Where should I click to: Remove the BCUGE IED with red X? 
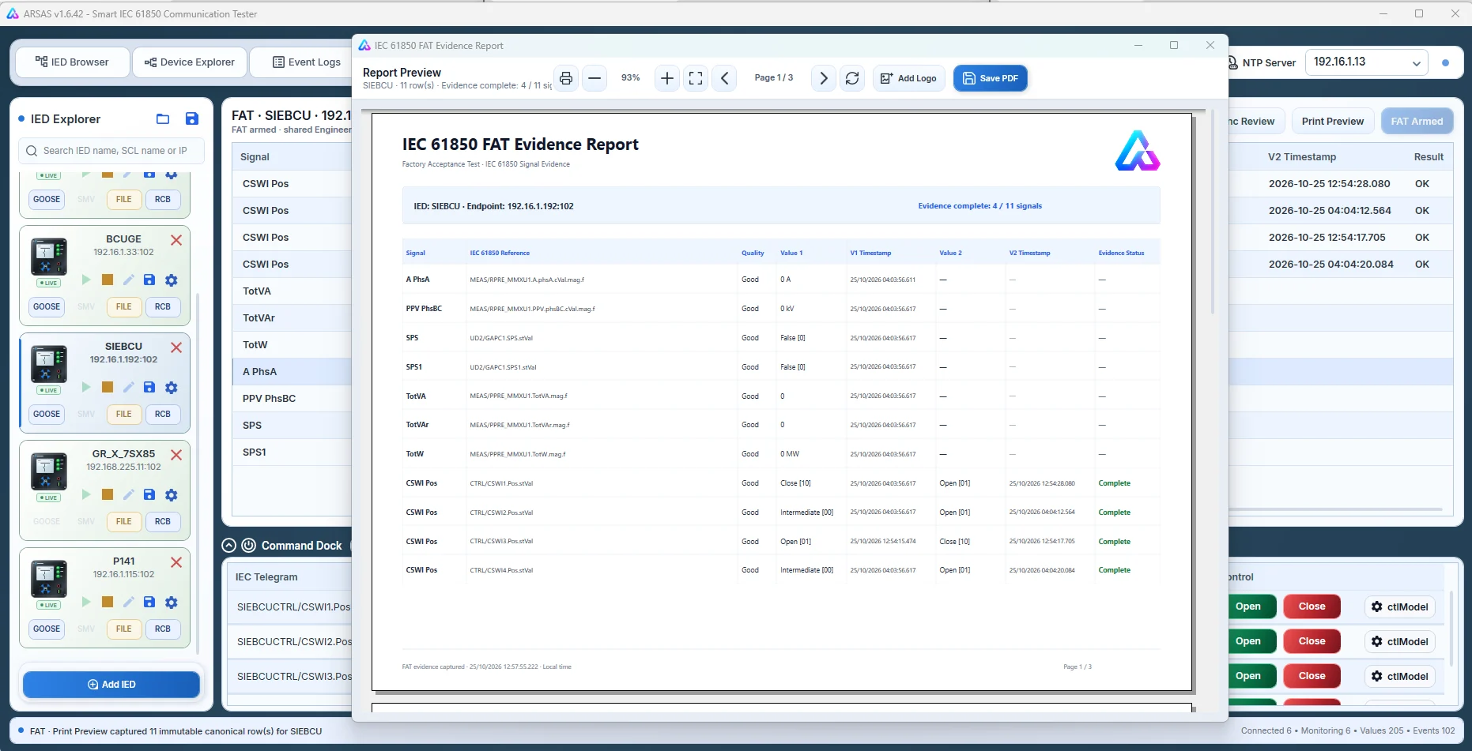176,240
